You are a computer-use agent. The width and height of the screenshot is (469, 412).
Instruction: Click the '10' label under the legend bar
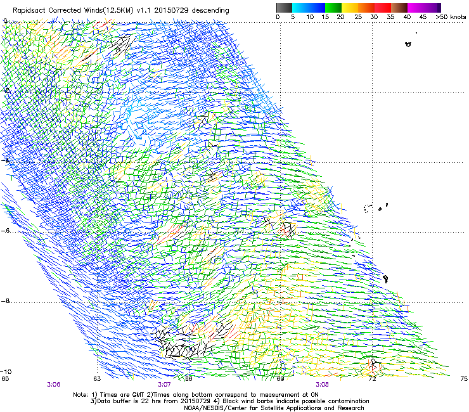click(x=310, y=17)
